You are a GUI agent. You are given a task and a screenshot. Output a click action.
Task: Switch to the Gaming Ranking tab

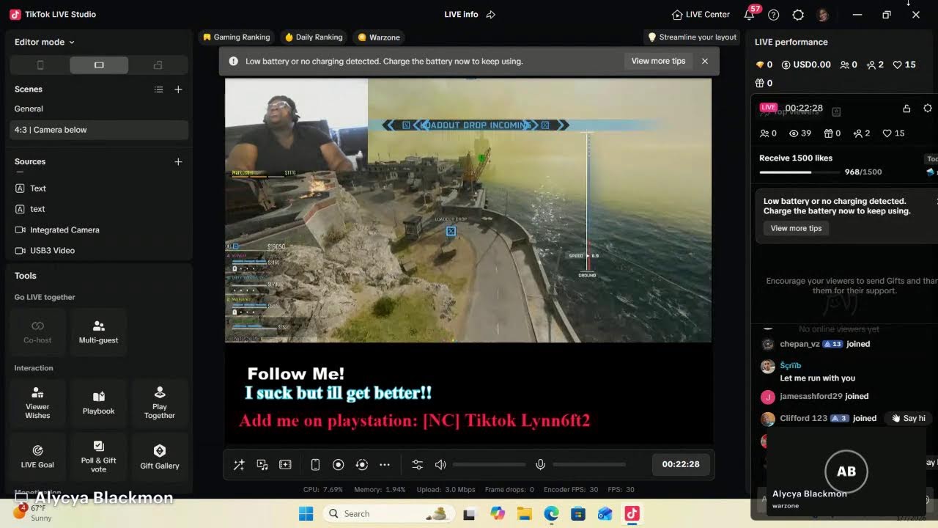(237, 37)
